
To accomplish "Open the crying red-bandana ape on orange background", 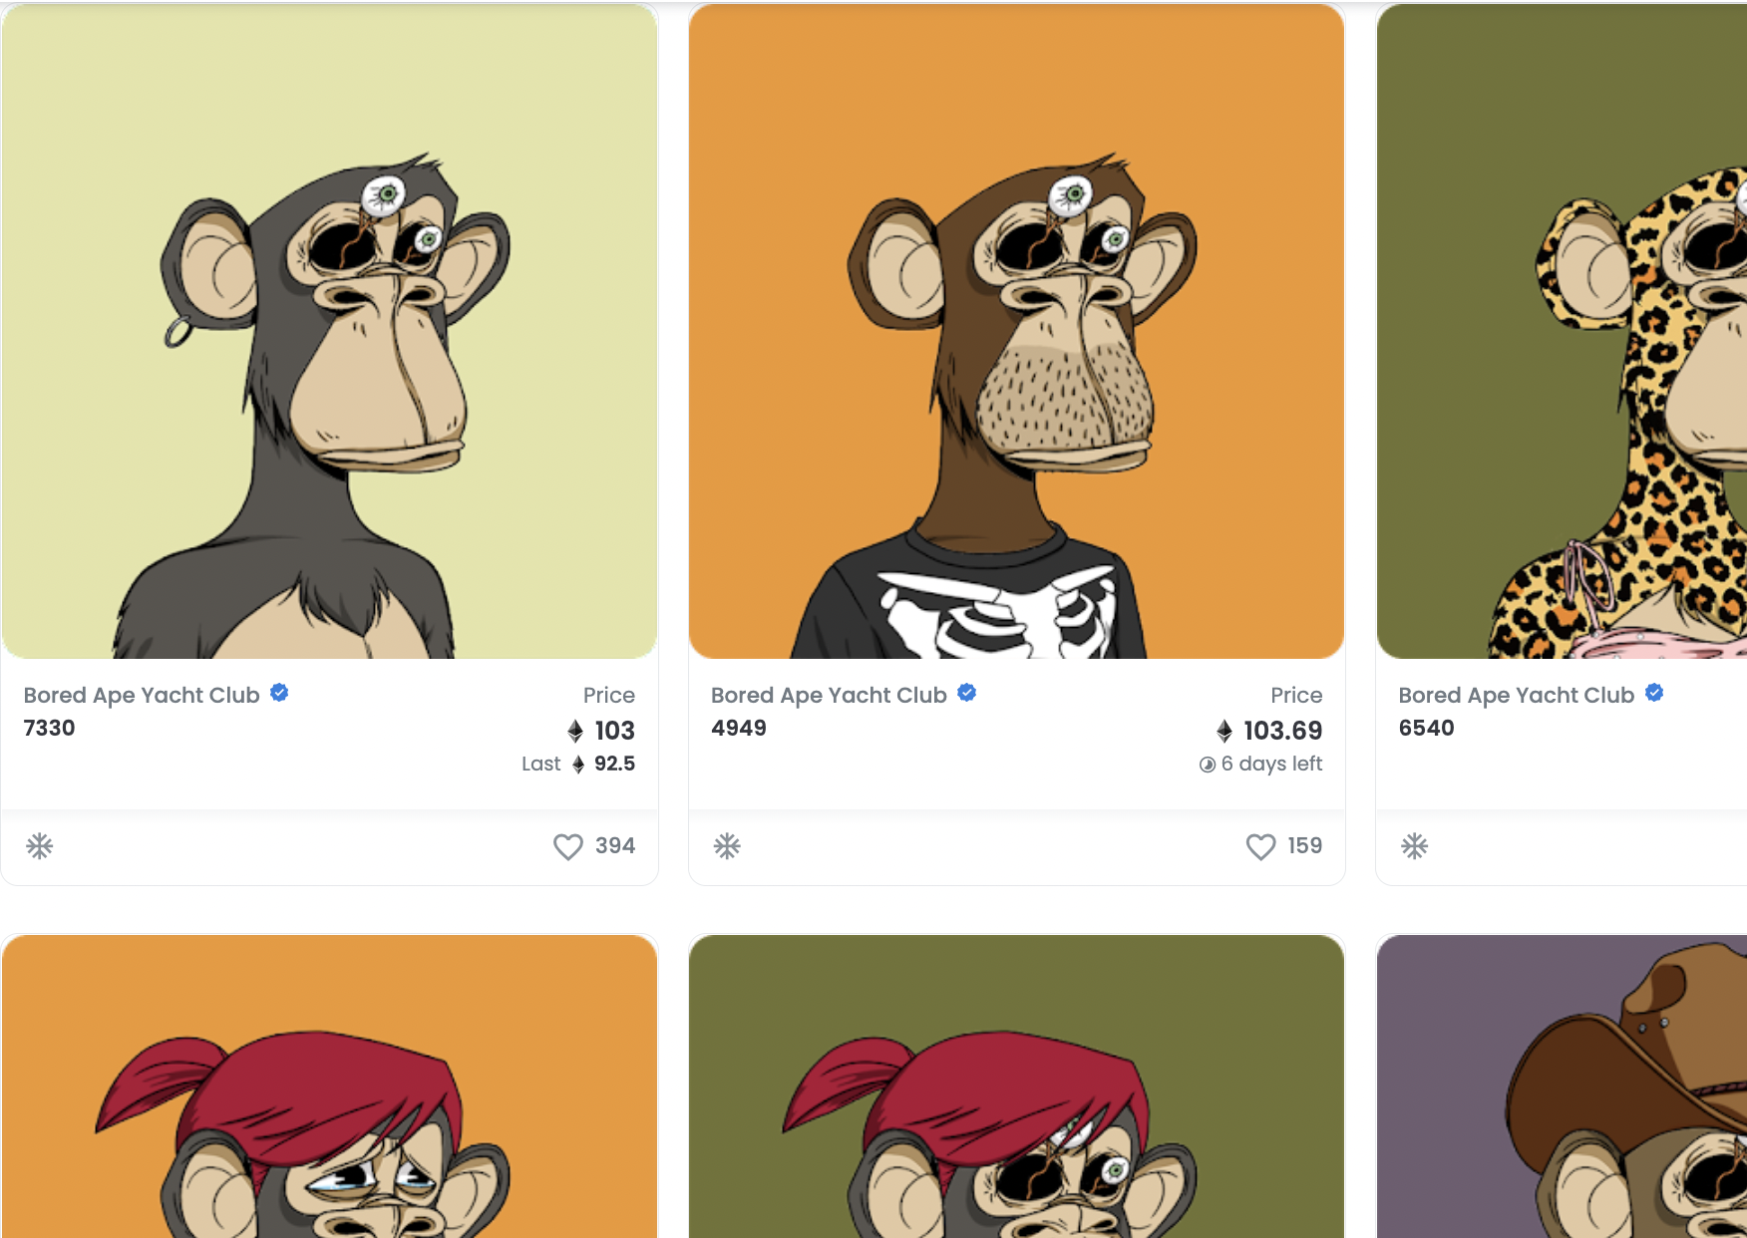I will 329,1086.
